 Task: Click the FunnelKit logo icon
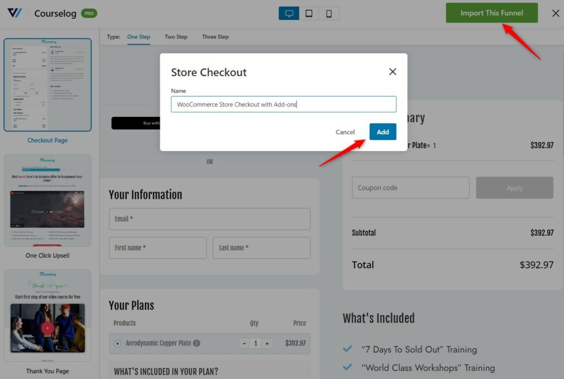(14, 13)
